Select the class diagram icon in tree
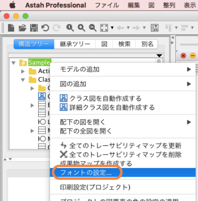Image resolution: width=198 pixels, height=201 pixels. pyautogui.click(x=42, y=97)
